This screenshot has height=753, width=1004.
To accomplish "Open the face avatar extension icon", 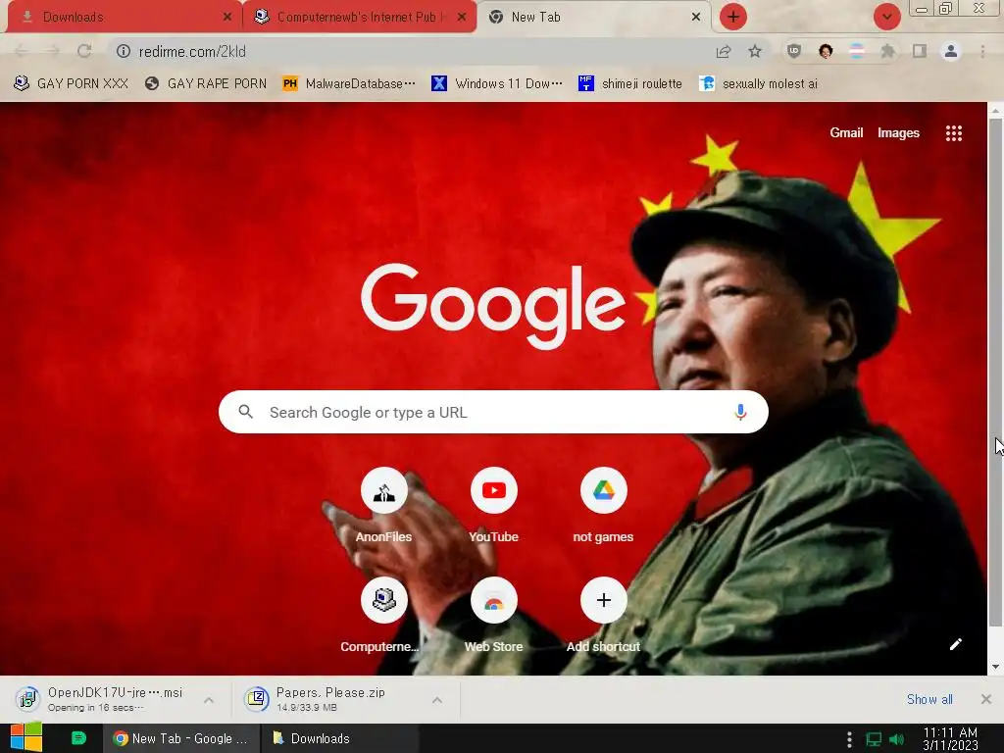I will [x=826, y=51].
